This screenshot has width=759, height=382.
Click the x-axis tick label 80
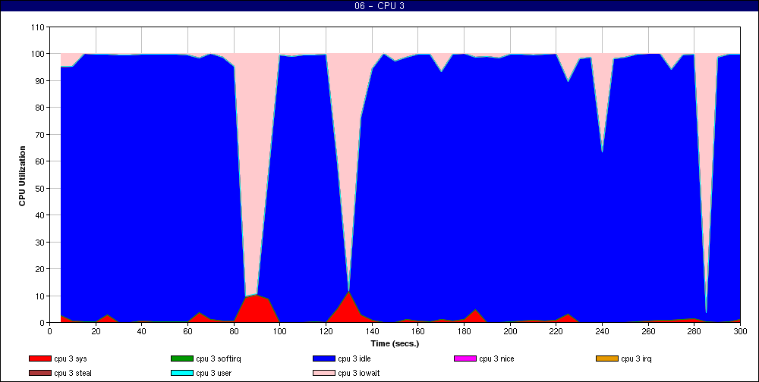(234, 331)
